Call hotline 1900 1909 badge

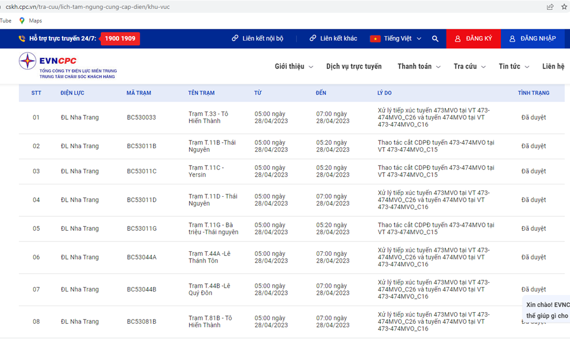pos(120,39)
